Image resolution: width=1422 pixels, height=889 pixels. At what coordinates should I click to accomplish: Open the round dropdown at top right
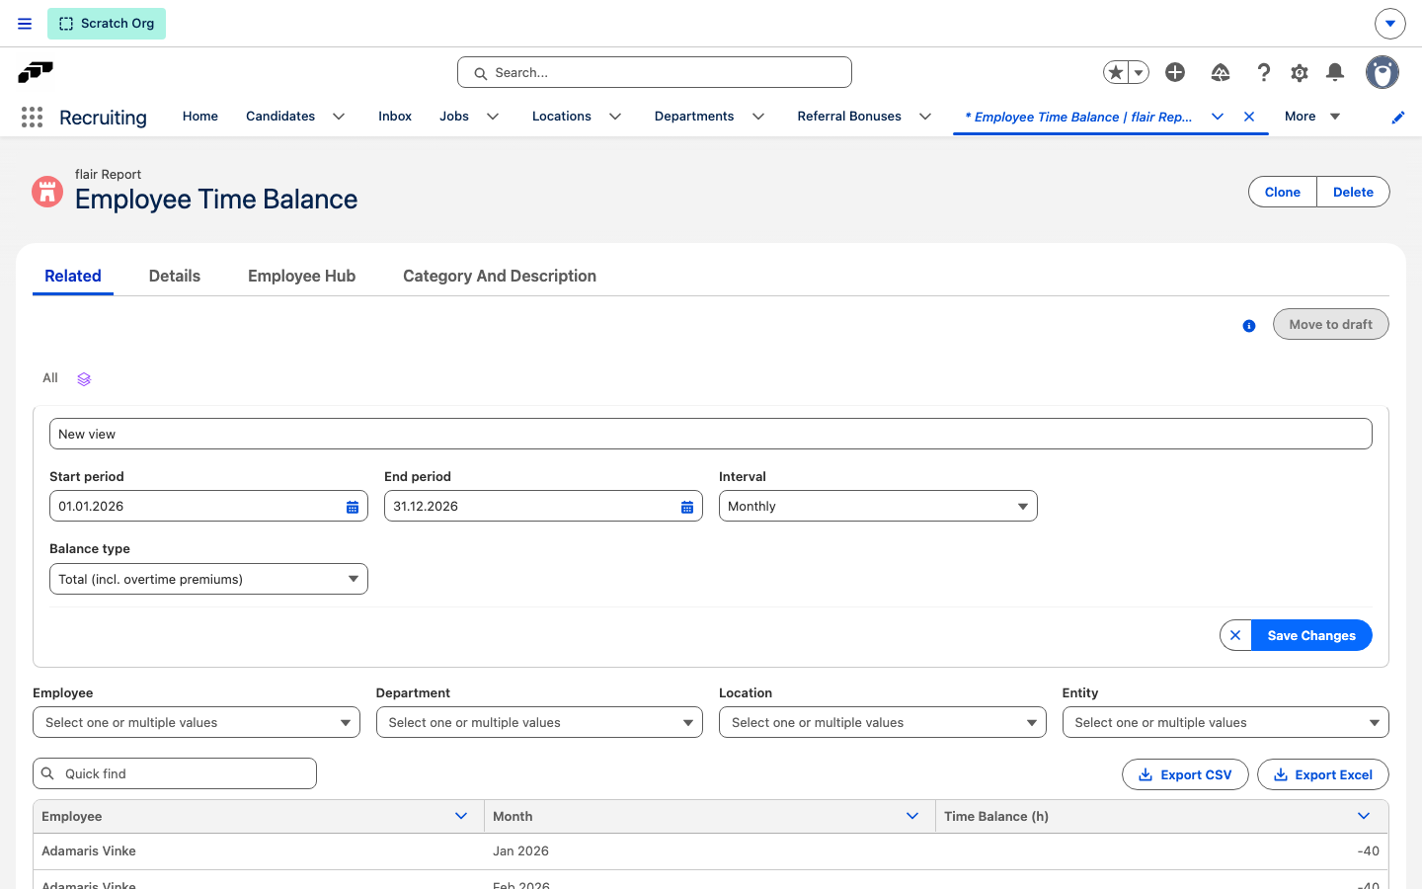click(x=1389, y=24)
